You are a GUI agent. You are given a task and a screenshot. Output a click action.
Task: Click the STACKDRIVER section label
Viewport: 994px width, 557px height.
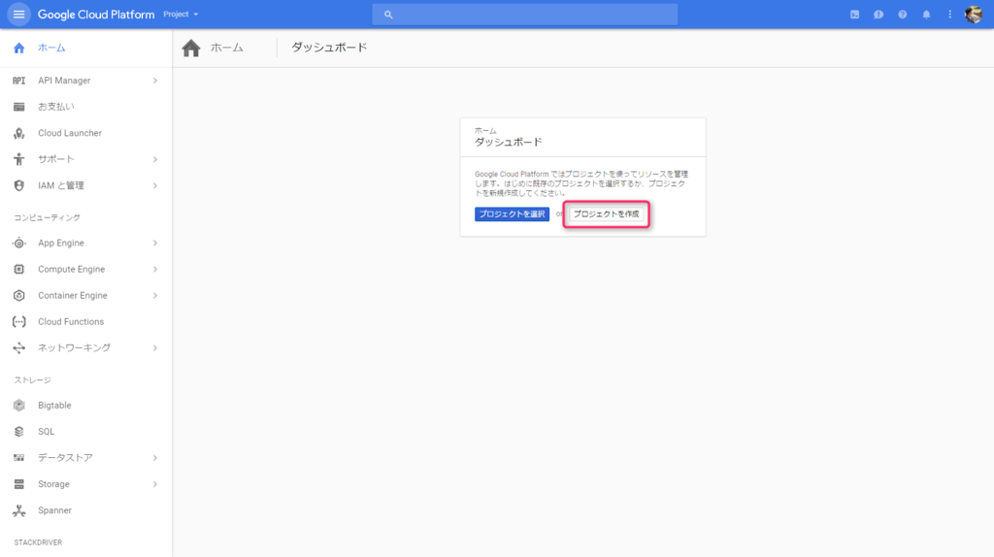pyautogui.click(x=38, y=542)
